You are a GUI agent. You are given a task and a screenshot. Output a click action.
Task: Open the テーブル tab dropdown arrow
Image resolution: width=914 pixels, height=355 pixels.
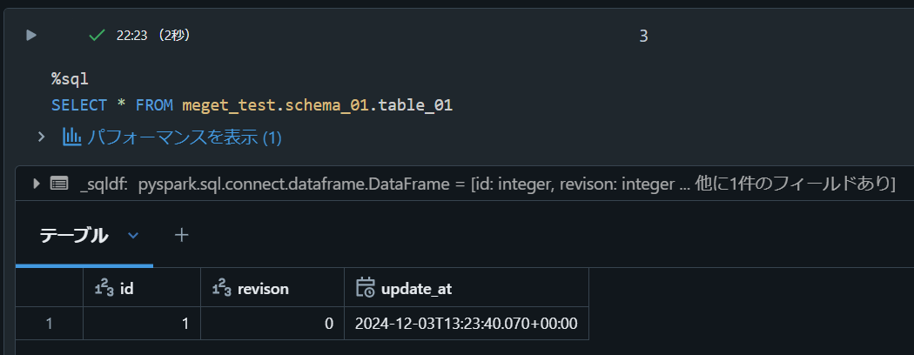(x=133, y=235)
